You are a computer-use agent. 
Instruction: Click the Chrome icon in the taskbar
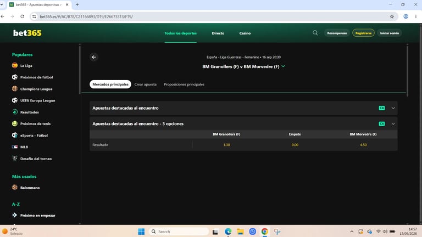click(264, 232)
